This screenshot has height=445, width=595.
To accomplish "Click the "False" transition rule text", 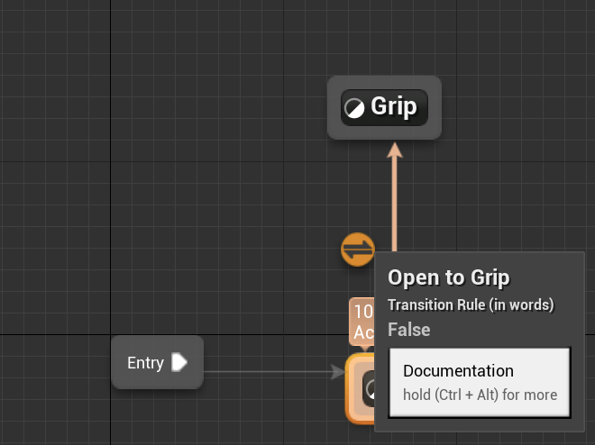I will pyautogui.click(x=409, y=330).
